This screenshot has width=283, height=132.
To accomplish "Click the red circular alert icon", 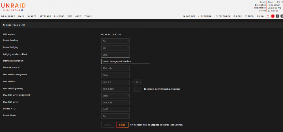I will (x=268, y=16).
